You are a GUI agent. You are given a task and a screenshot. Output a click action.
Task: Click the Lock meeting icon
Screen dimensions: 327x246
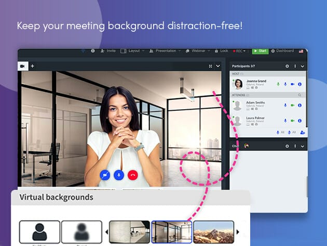(221, 51)
